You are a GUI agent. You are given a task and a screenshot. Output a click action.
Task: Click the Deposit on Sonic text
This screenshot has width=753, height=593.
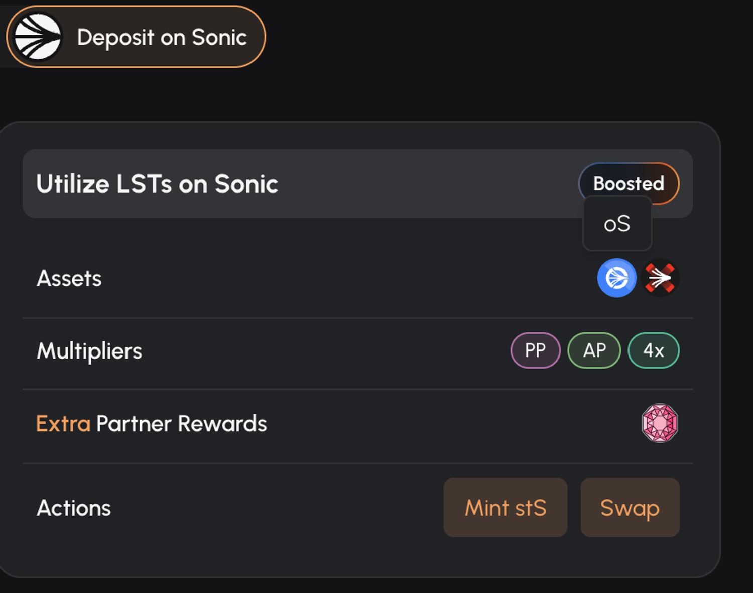tap(162, 38)
